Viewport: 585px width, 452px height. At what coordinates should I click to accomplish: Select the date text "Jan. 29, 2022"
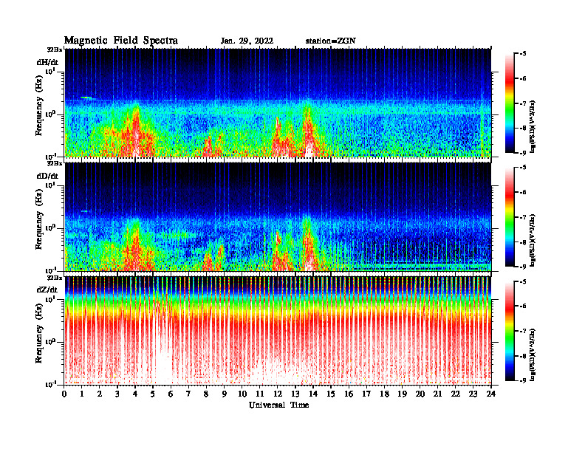[x=247, y=41]
